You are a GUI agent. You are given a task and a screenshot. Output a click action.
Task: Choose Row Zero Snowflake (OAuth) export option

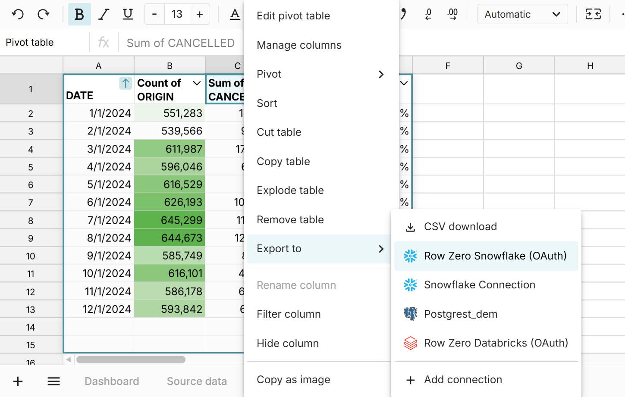pyautogui.click(x=496, y=256)
